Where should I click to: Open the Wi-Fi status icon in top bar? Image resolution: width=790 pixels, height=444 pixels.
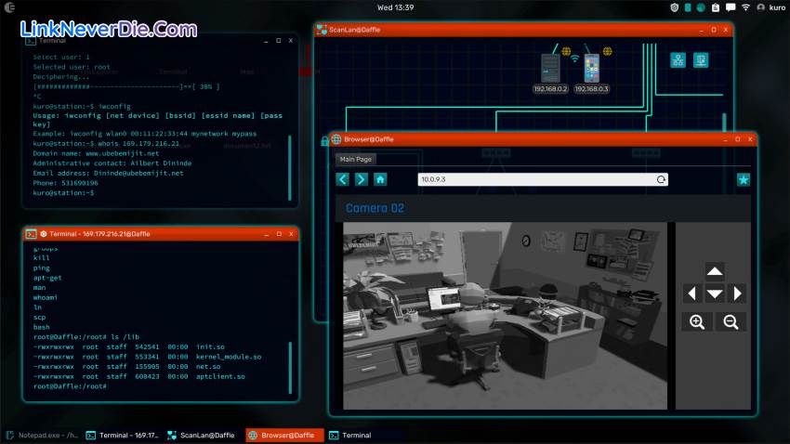coord(744,7)
